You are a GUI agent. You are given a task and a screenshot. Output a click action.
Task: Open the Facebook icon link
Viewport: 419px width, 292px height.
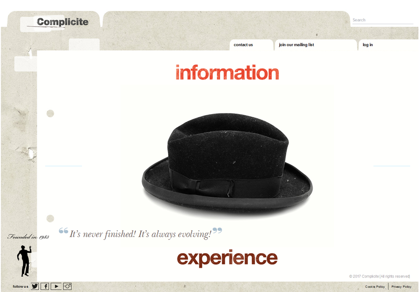(45, 286)
